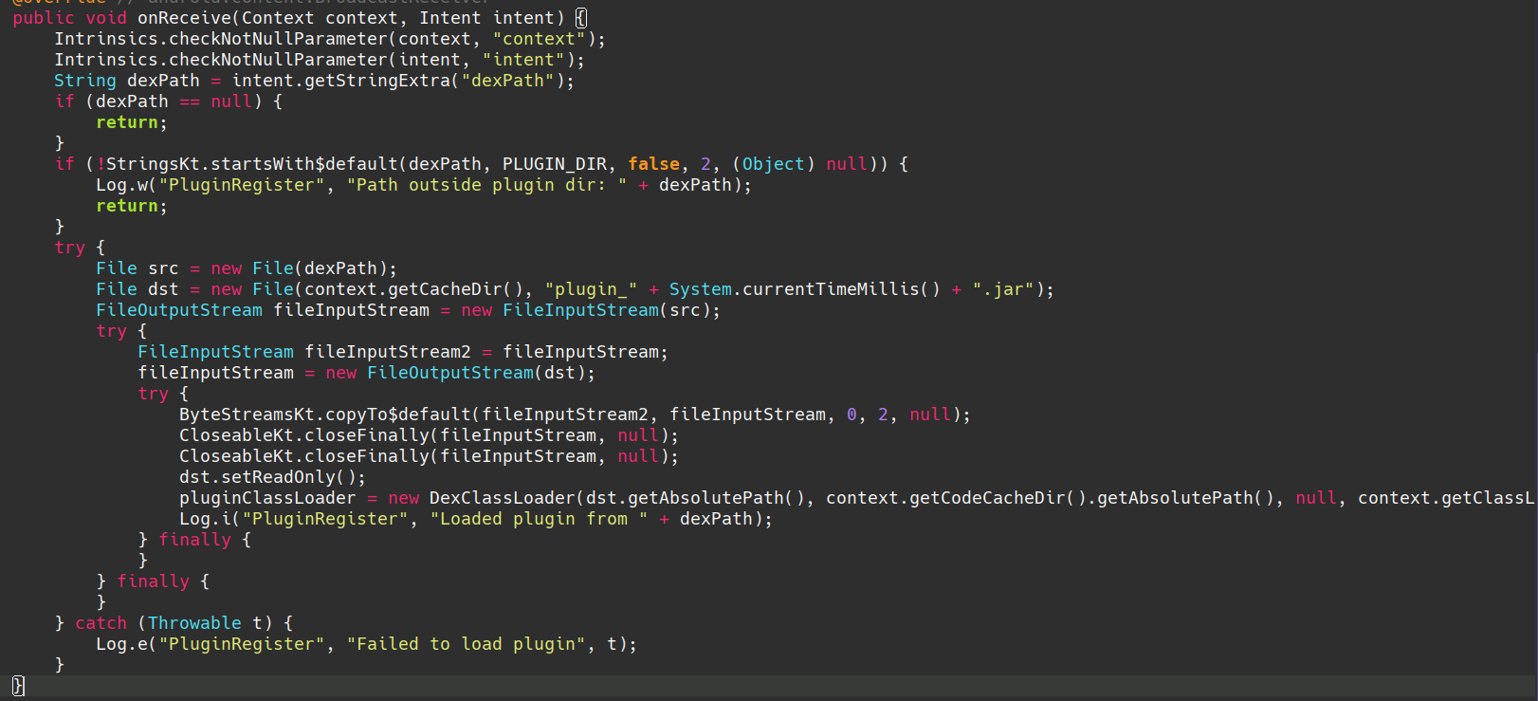Click the "Path outside plugin dir: " string

(x=486, y=185)
